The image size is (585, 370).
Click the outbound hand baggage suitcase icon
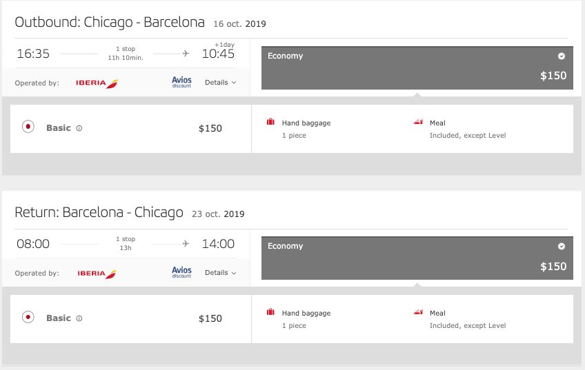[271, 122]
